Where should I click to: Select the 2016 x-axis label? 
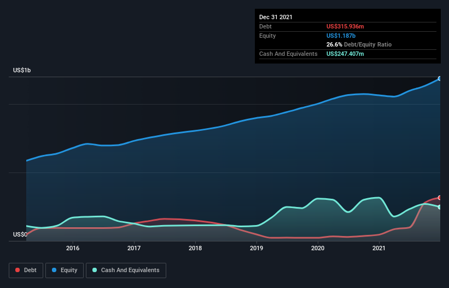tap(73, 248)
